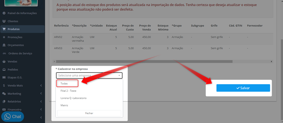The height and width of the screenshot is (123, 283).
Task: Expand the Marketing submenu chevron
Action: 41,93
